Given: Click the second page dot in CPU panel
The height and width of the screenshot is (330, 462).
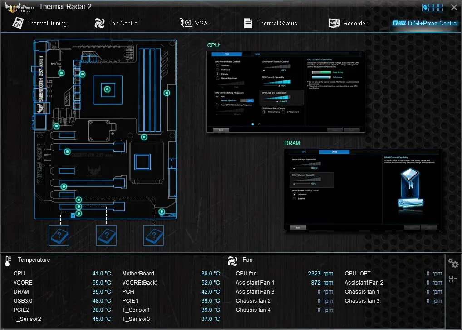Looking at the screenshot, I should pyautogui.click(x=259, y=124).
